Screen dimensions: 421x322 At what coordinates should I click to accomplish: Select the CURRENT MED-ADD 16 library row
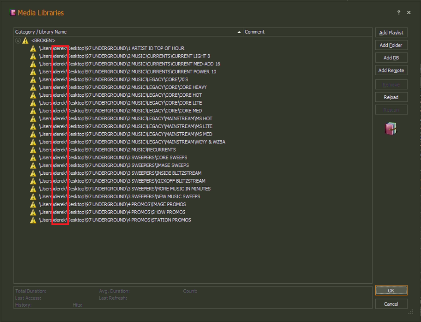[x=130, y=64]
